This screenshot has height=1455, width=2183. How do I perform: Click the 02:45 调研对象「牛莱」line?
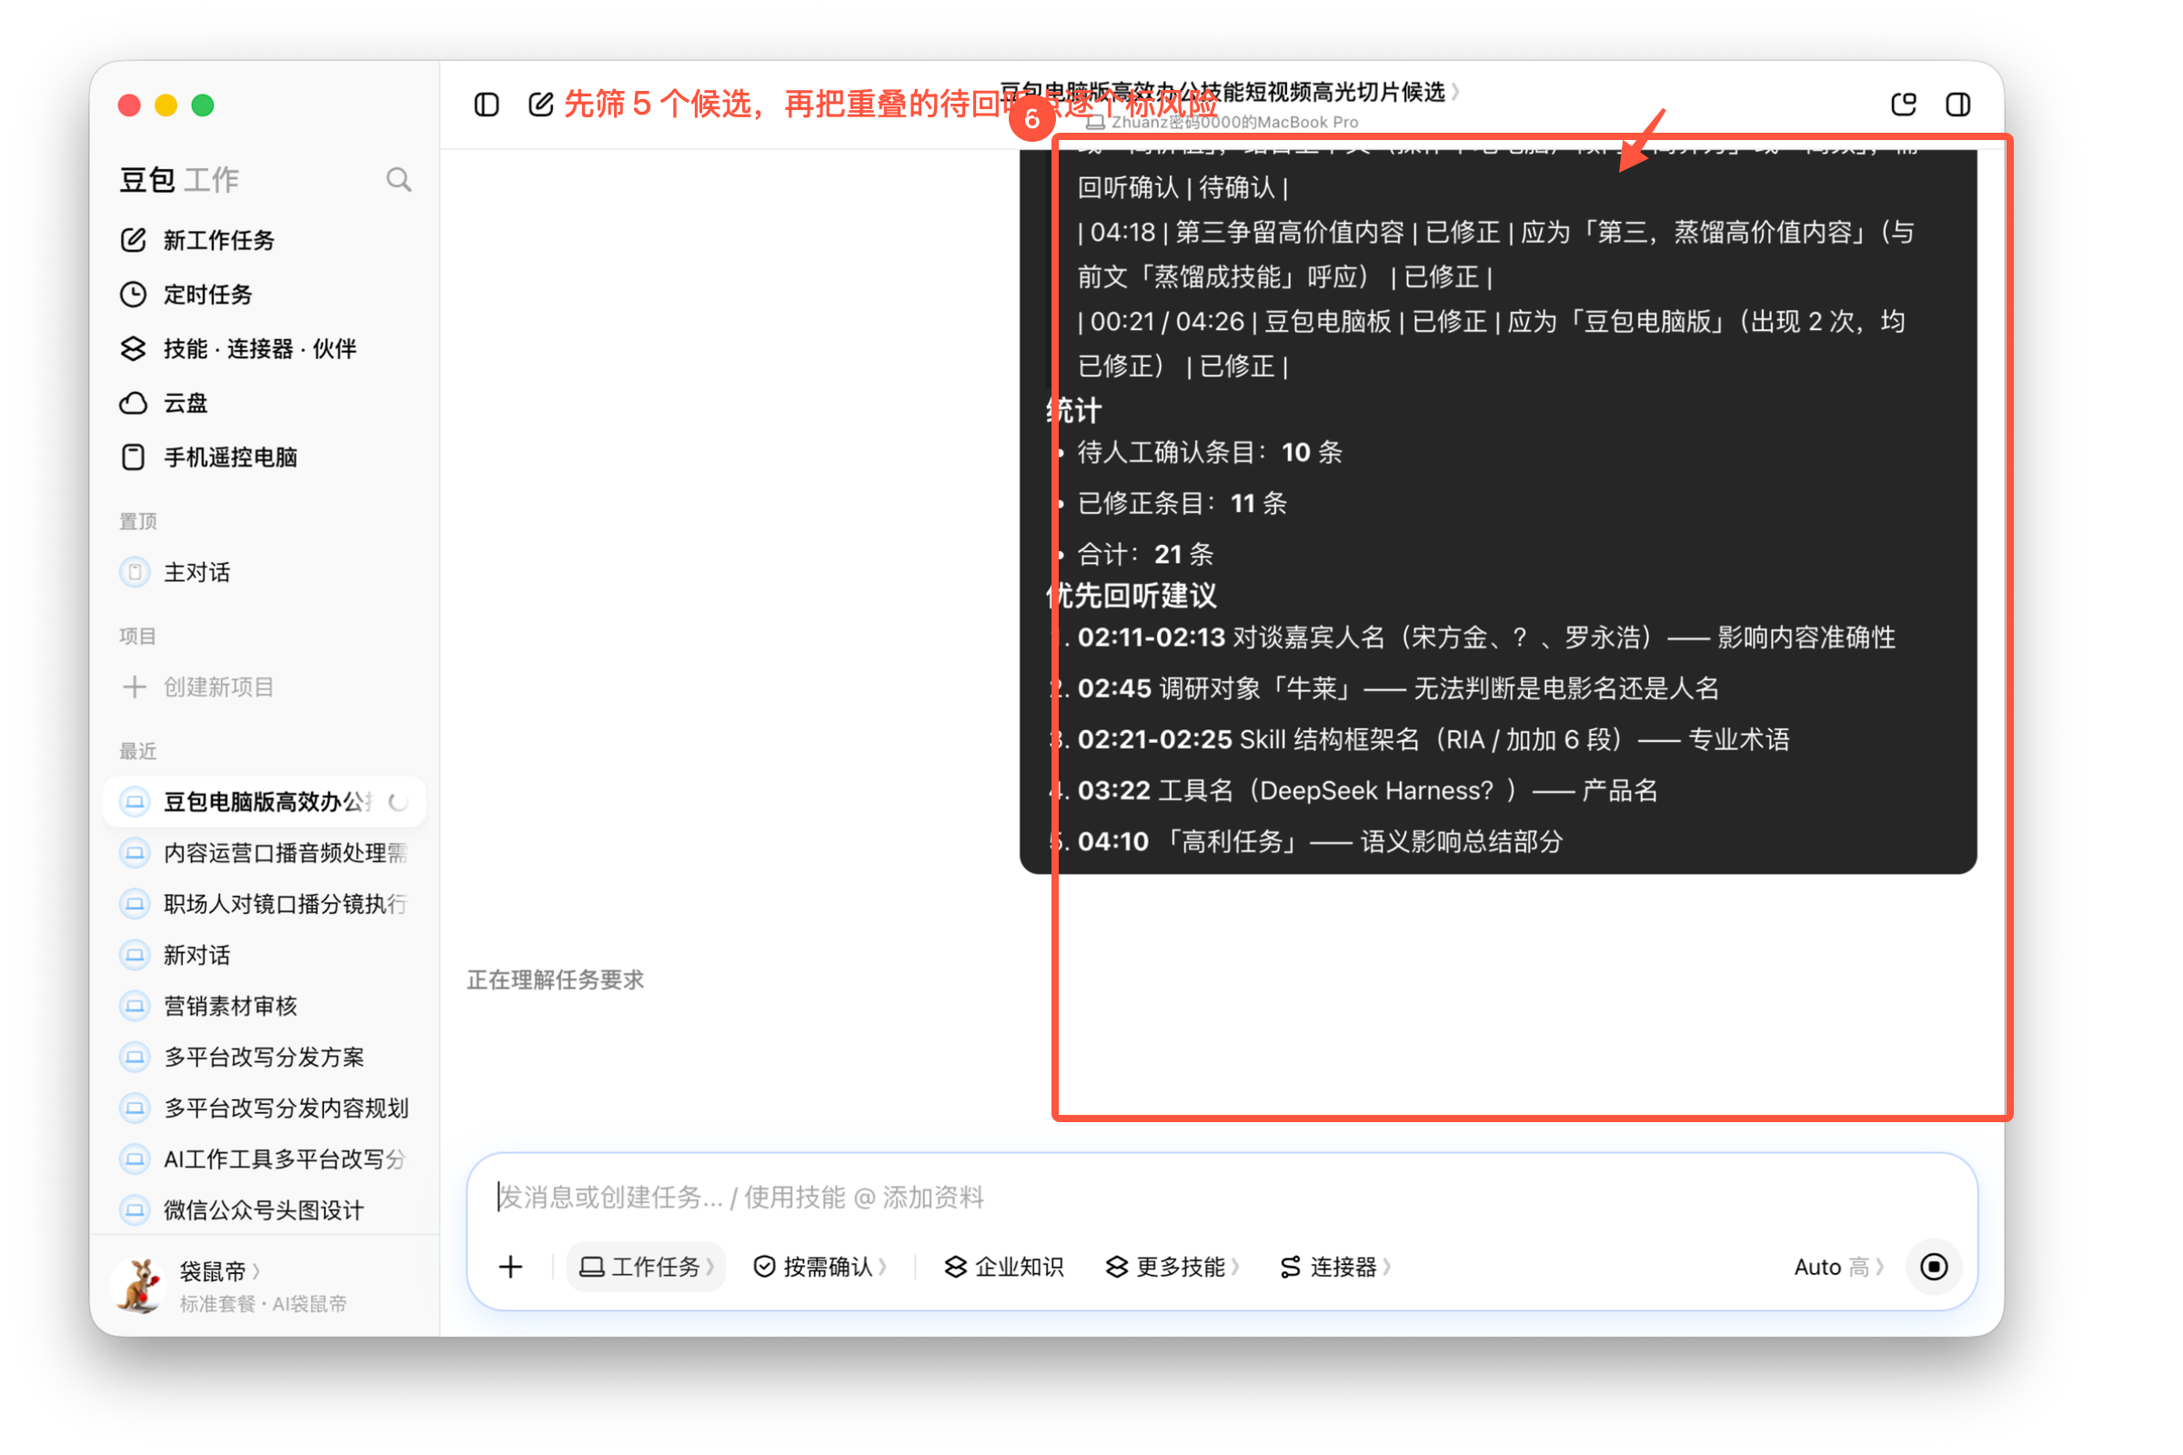[1398, 688]
